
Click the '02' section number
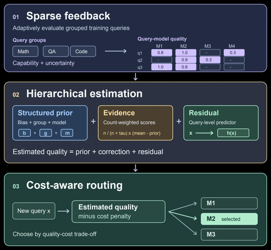coord(16,95)
